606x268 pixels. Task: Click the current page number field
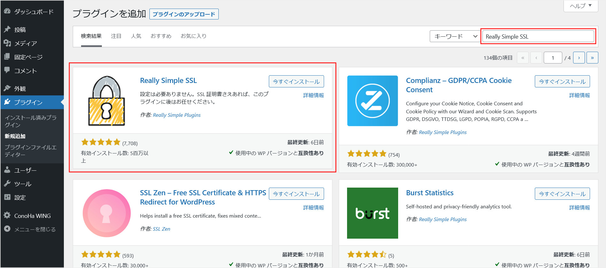(x=553, y=58)
